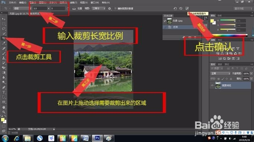Select the Brush tool

(4, 53)
